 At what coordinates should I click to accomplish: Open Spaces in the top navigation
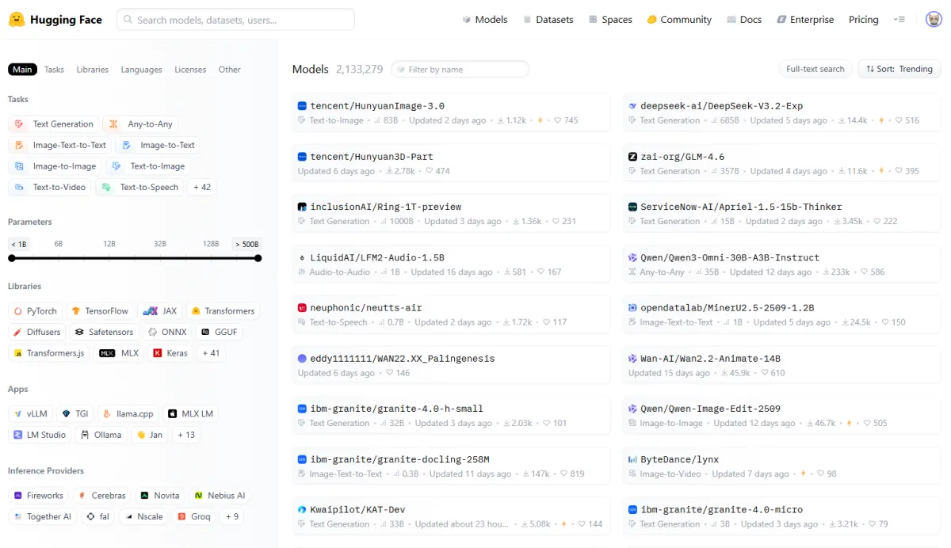click(x=610, y=20)
